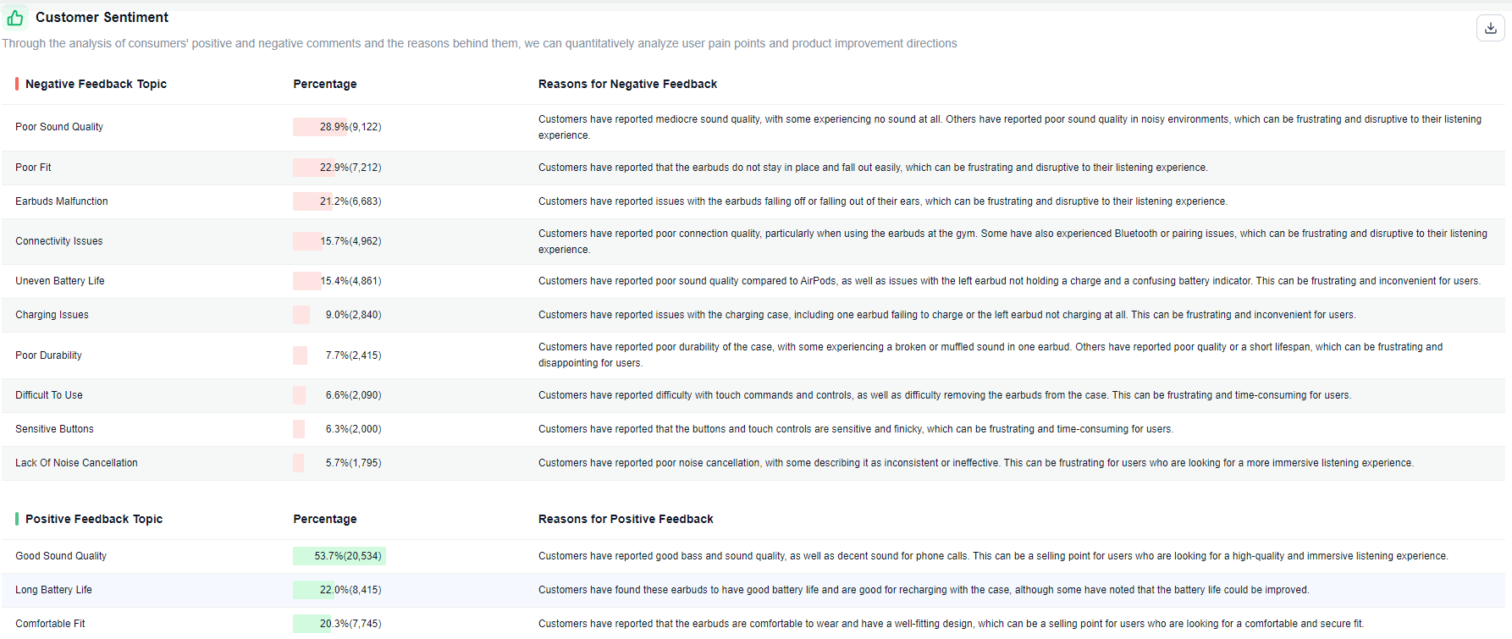Select the Good Sound Quality topic

(x=61, y=556)
